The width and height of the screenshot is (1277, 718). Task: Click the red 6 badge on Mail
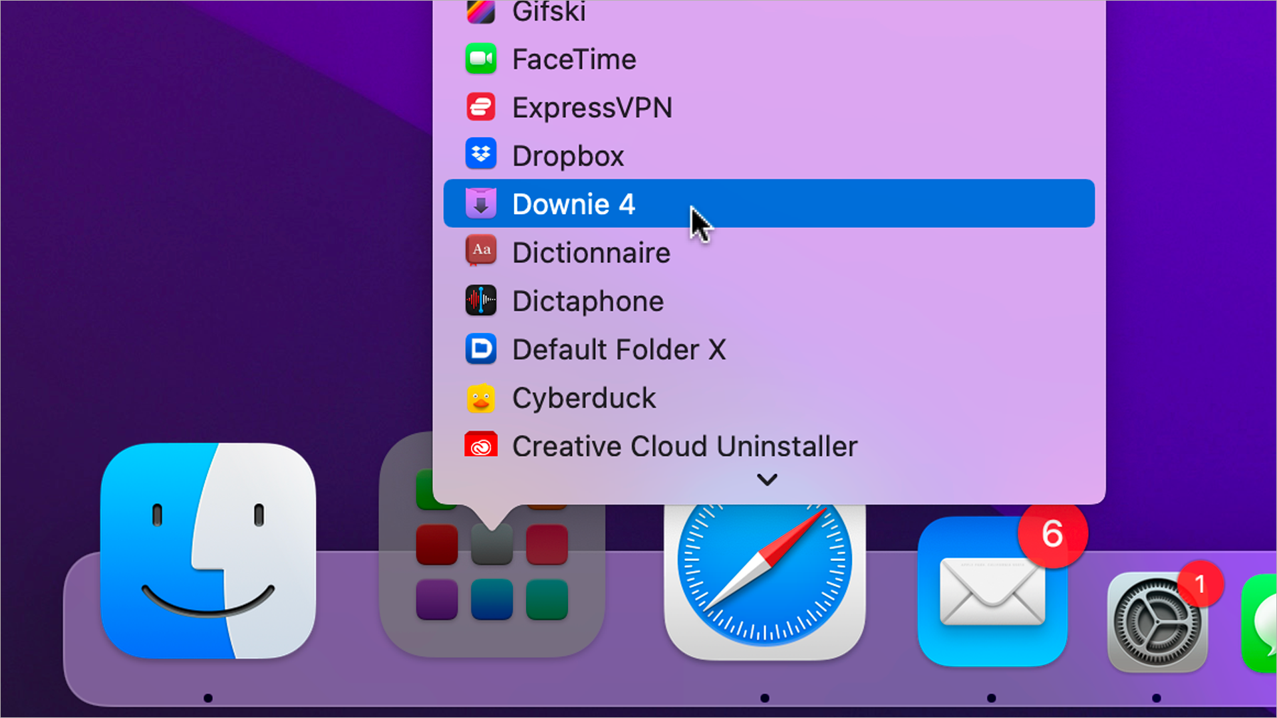(x=1053, y=533)
